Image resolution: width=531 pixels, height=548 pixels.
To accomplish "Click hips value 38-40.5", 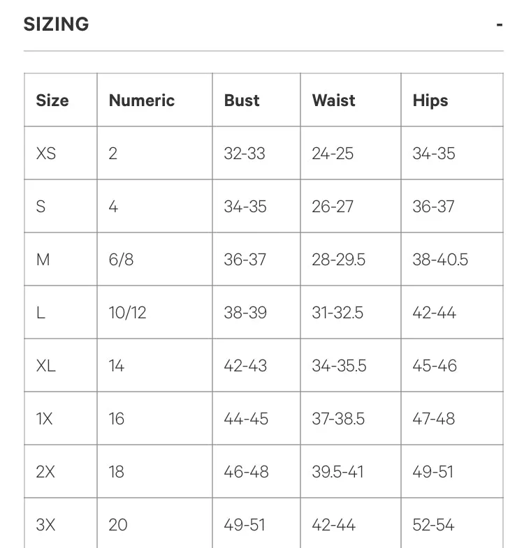I will [x=440, y=260].
